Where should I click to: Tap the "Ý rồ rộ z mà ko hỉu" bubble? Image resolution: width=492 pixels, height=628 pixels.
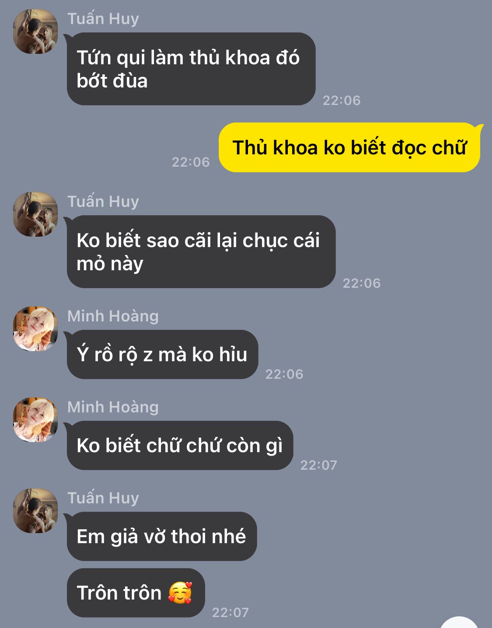tap(162, 354)
